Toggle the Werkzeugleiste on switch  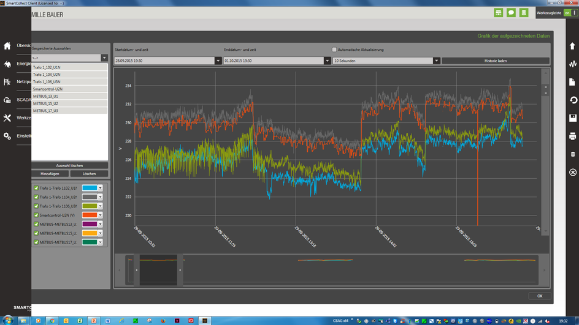tap(570, 13)
